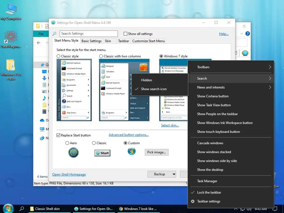Enable Show all settings checkbox
The width and height of the screenshot is (284, 213).
tap(125, 34)
